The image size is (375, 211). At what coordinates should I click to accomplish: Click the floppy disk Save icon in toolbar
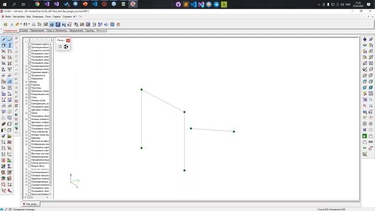25,25
